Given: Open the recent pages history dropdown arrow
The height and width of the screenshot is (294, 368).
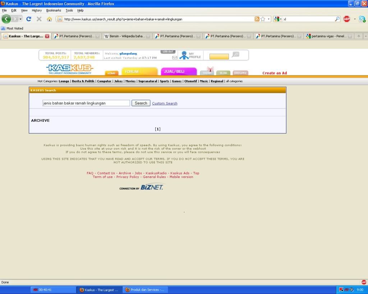Looking at the screenshot, I should (20, 19).
